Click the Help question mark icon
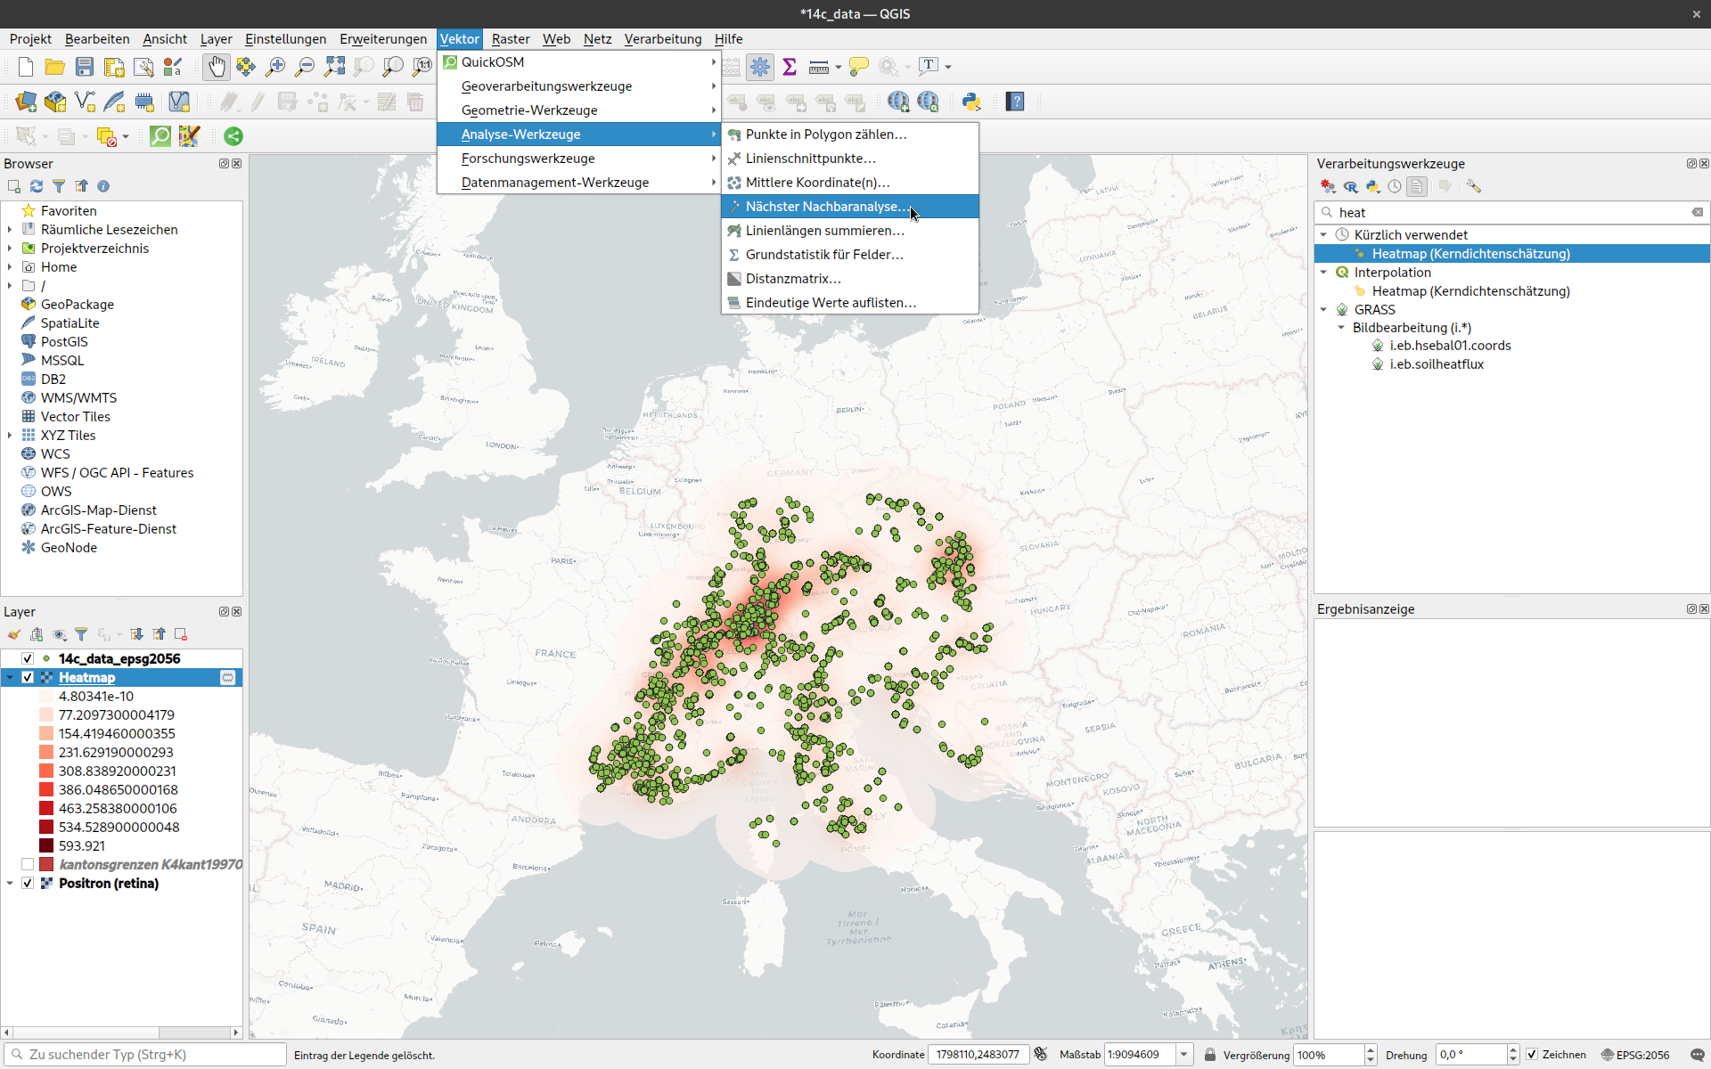 coord(1015,102)
